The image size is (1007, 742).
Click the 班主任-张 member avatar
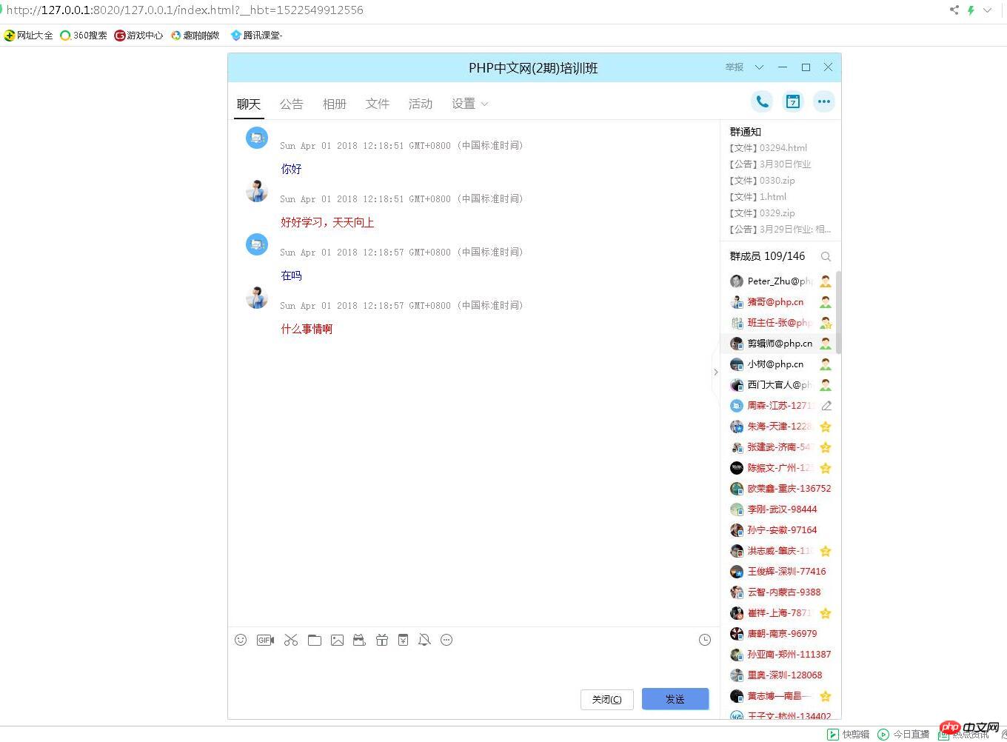coord(737,323)
